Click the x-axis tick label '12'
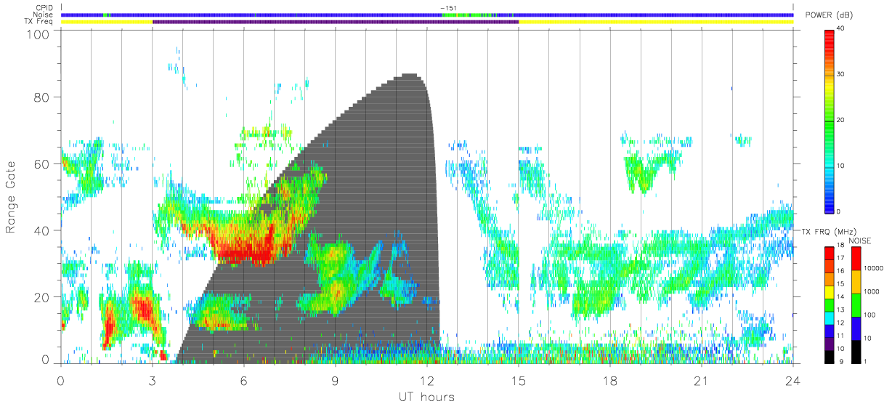 coord(427,380)
